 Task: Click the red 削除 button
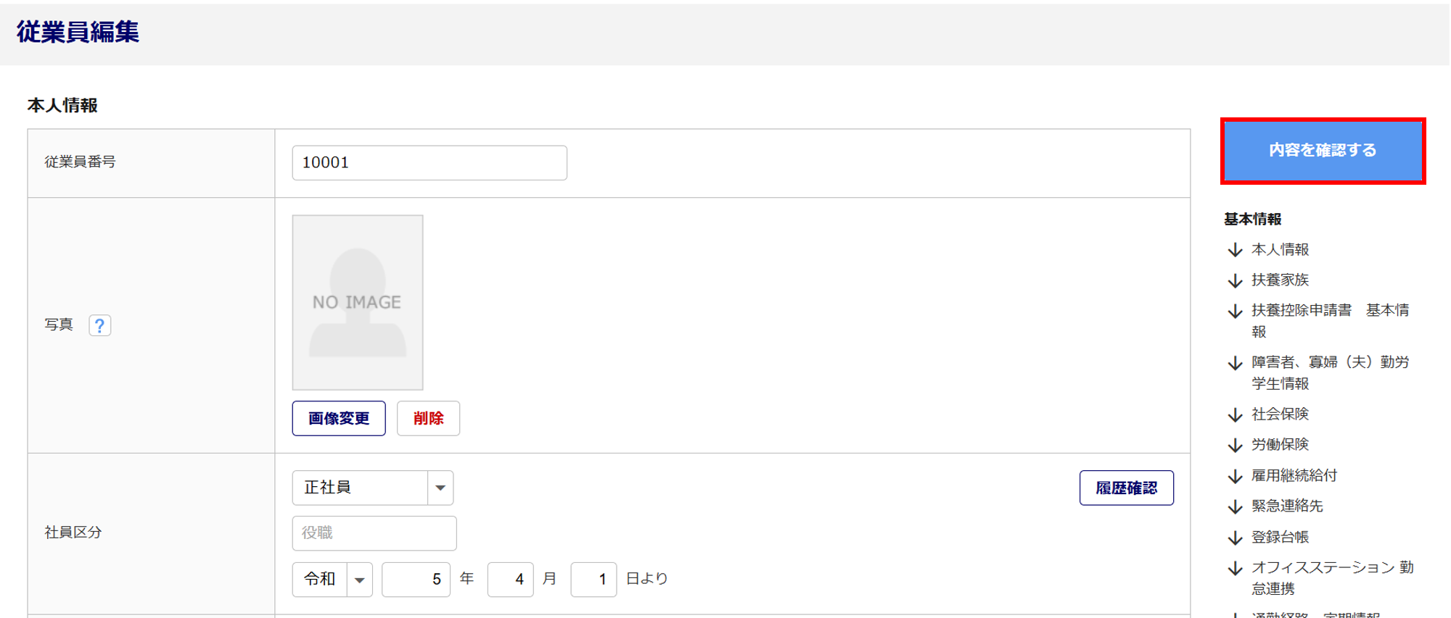coord(428,418)
